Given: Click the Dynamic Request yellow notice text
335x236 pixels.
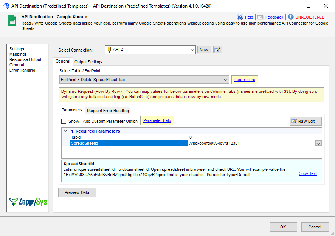Looking at the screenshot, I should (189, 94).
